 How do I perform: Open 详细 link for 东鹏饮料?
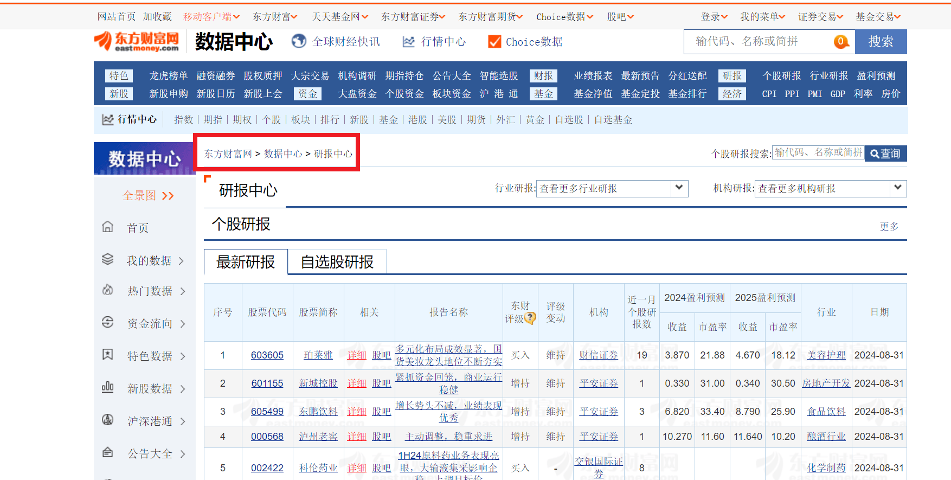click(x=357, y=412)
